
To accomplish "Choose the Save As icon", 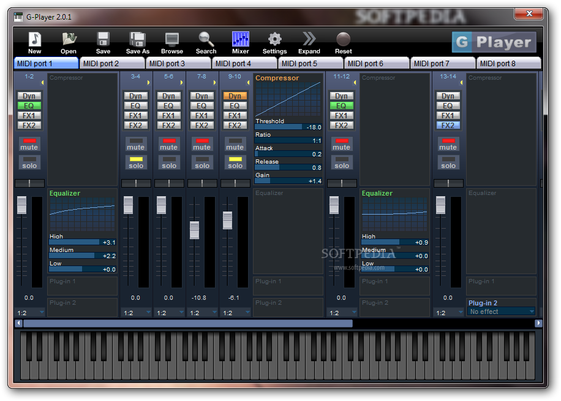I will (137, 39).
